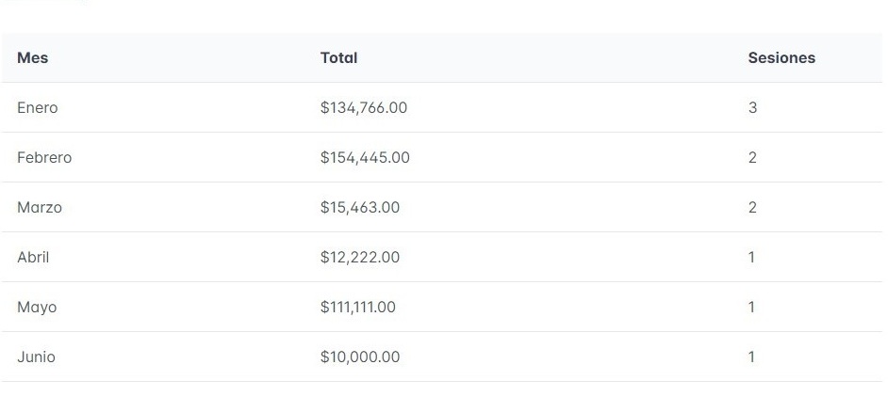The image size is (888, 396).
Task: Click the Junio sessions count
Action: tap(751, 357)
